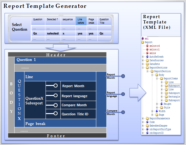Viewport: 186px width, 145px height.
Task: Click the folder icon of highlighted Subreport
Action: point(166,86)
